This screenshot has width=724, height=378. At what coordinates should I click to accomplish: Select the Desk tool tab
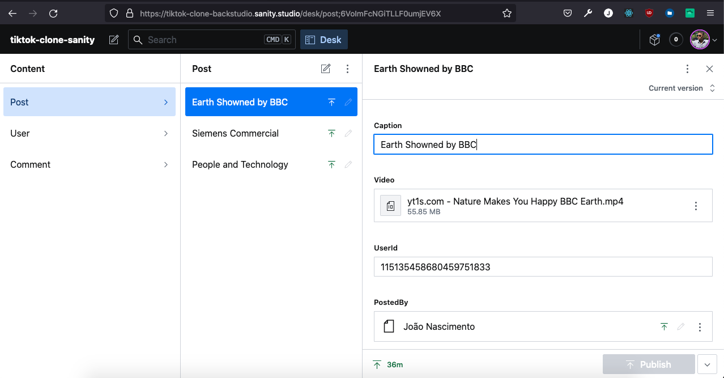click(x=323, y=40)
